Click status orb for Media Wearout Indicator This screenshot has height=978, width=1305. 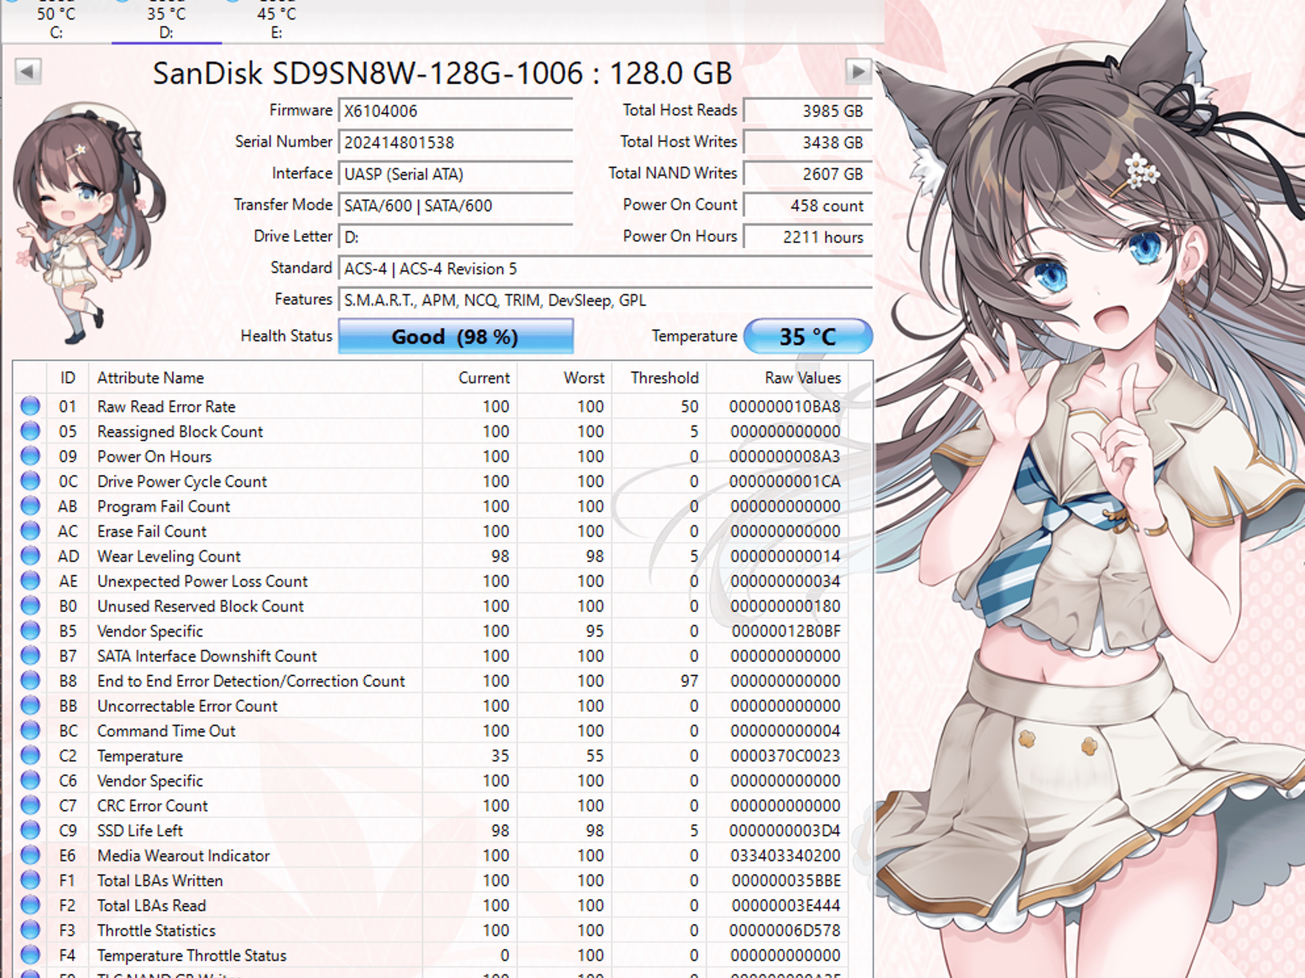30,855
